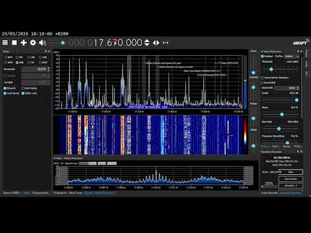The width and height of the screenshot is (311, 233).
Task: Select the NFM demodulation mode
Action: click(8, 57)
